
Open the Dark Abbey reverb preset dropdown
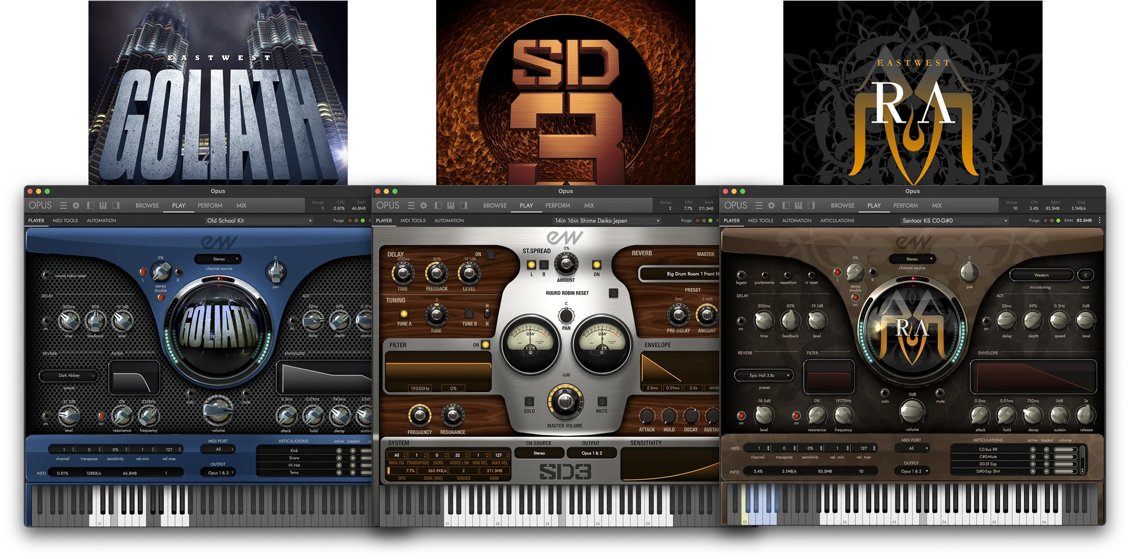click(69, 375)
